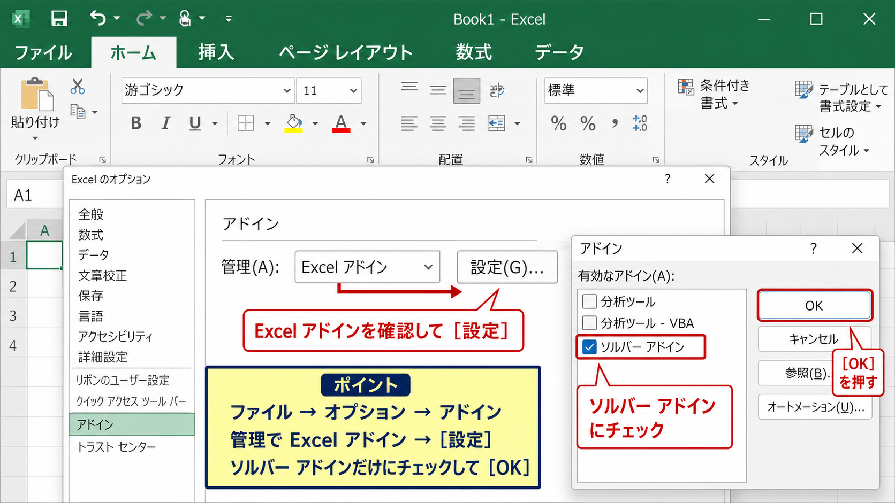Click the Undo arrow icon
Image resolution: width=895 pixels, height=503 pixels.
[x=98, y=18]
